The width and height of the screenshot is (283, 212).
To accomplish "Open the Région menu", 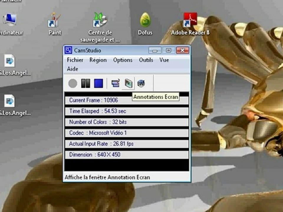I will pyautogui.click(x=98, y=60).
